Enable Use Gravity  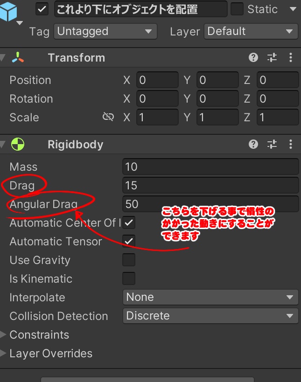(129, 260)
